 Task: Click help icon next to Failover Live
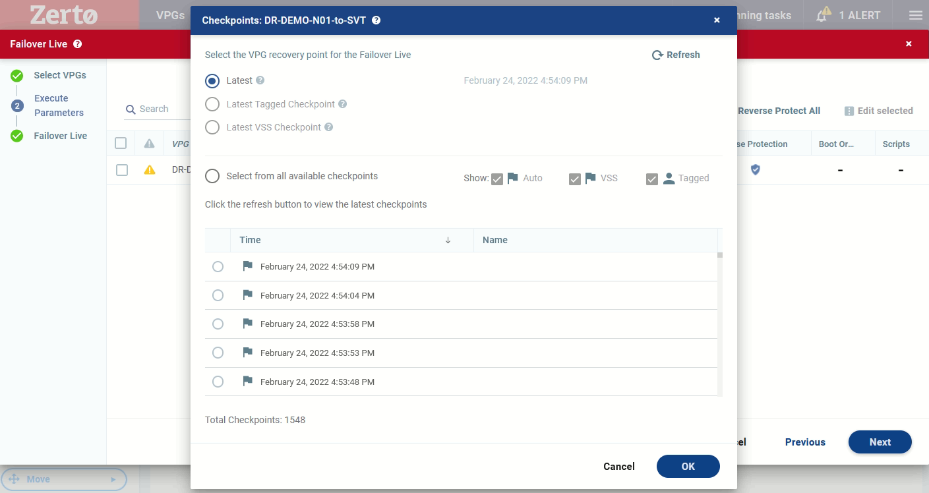pyautogui.click(x=78, y=44)
